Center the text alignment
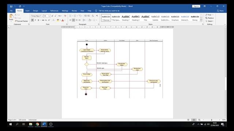 click(73, 20)
